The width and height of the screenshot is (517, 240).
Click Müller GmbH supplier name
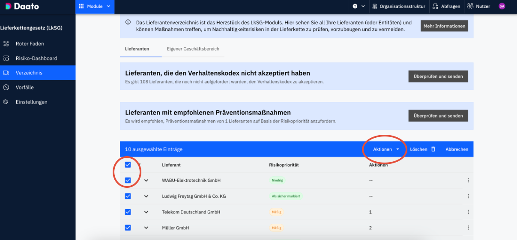[175, 228]
